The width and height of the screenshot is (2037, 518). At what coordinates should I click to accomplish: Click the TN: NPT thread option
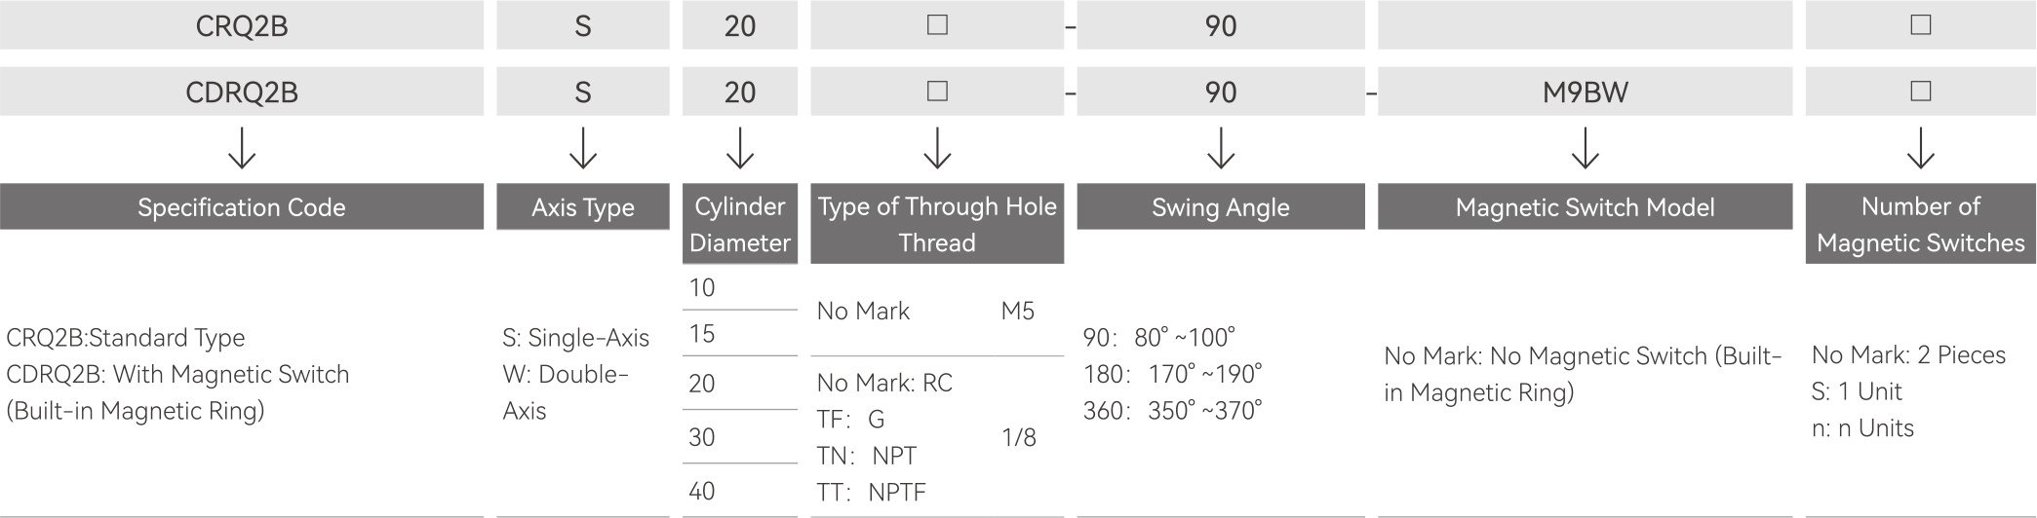[x=866, y=456]
